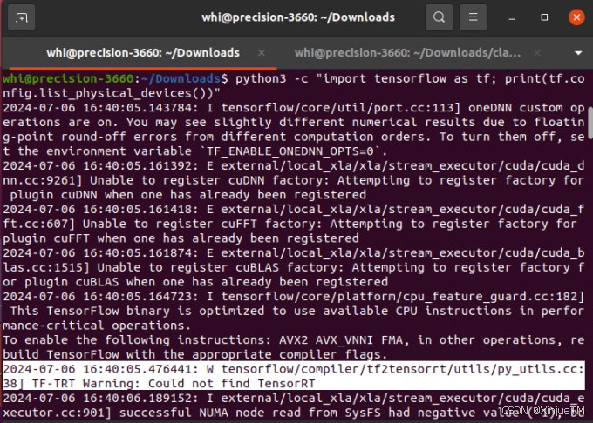Click the timestamp 16:40:05.143784
The height and width of the screenshot is (423, 593).
[140, 108]
